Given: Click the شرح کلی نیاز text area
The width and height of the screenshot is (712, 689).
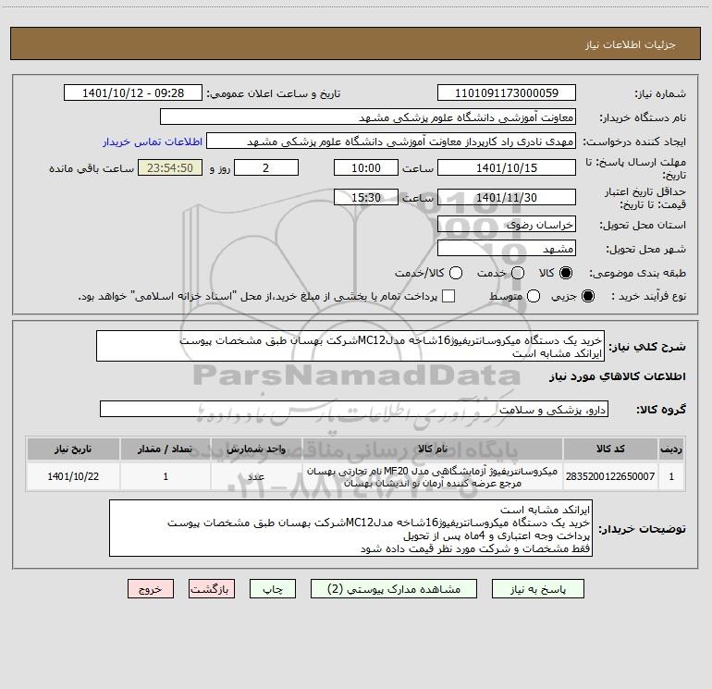Looking at the screenshot, I should pos(350,346).
